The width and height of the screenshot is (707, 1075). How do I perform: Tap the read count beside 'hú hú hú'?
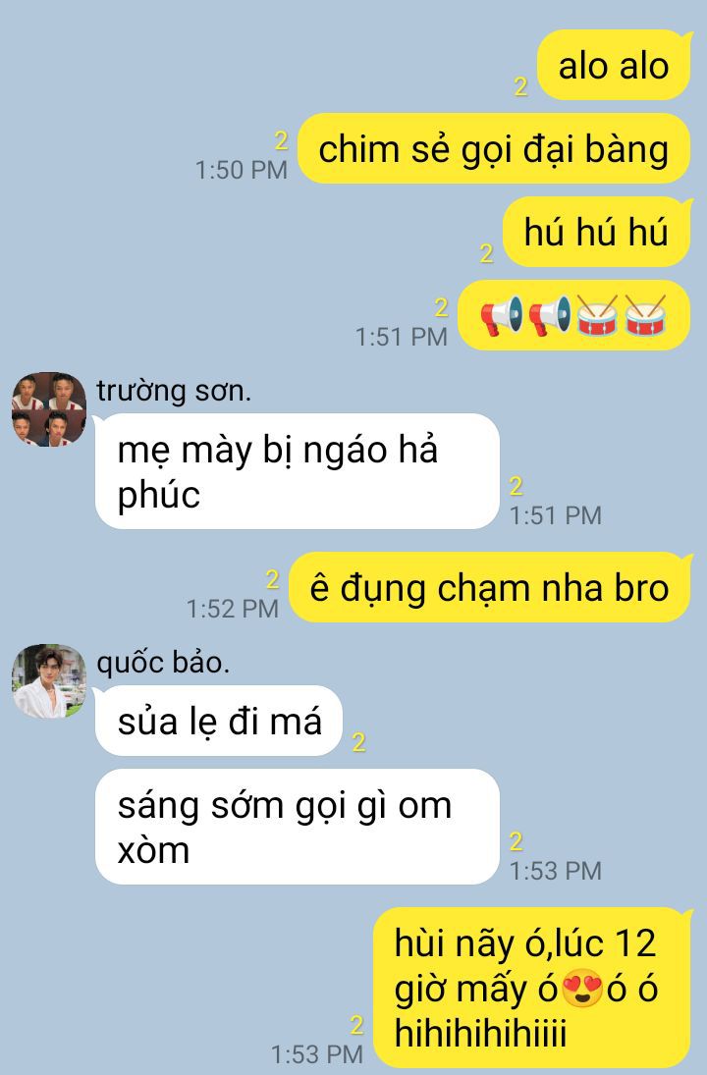tap(487, 253)
